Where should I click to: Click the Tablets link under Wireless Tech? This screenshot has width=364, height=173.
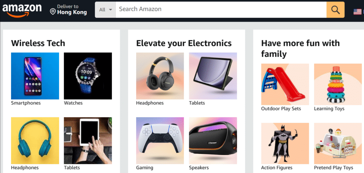point(72,167)
